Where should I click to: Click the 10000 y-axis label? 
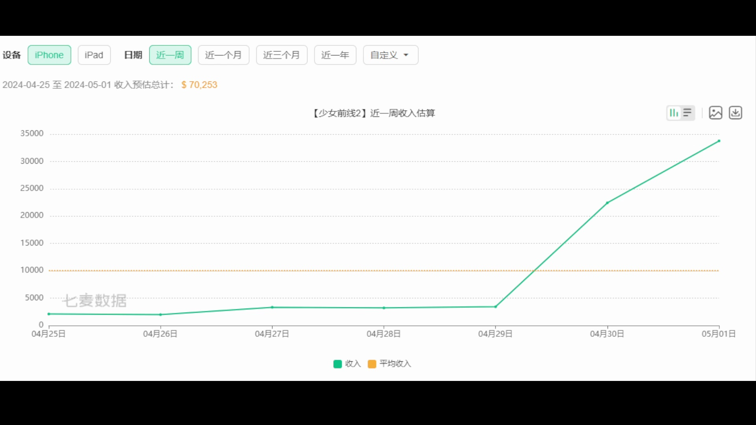32,270
